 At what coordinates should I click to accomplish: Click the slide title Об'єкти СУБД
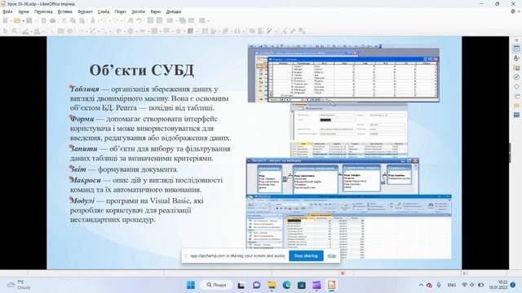click(141, 71)
